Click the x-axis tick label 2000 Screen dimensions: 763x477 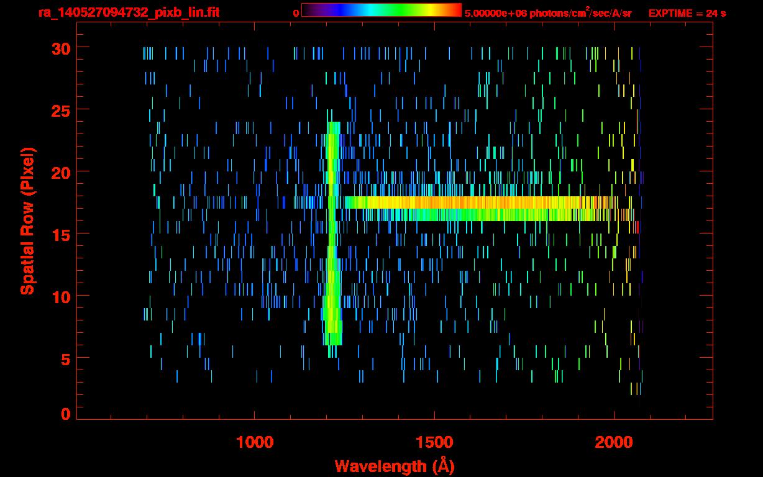(614, 442)
